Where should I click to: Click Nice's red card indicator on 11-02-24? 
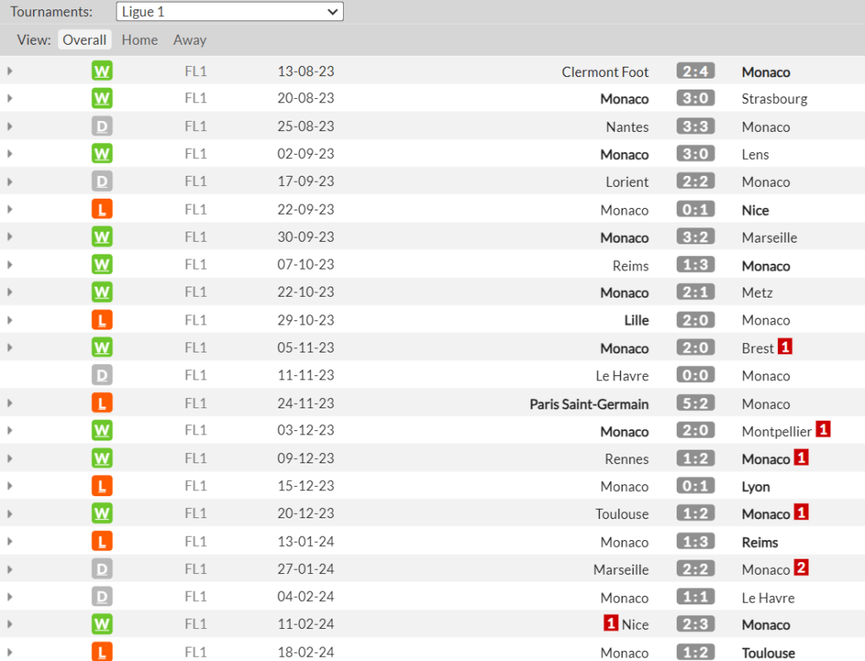tap(610, 623)
